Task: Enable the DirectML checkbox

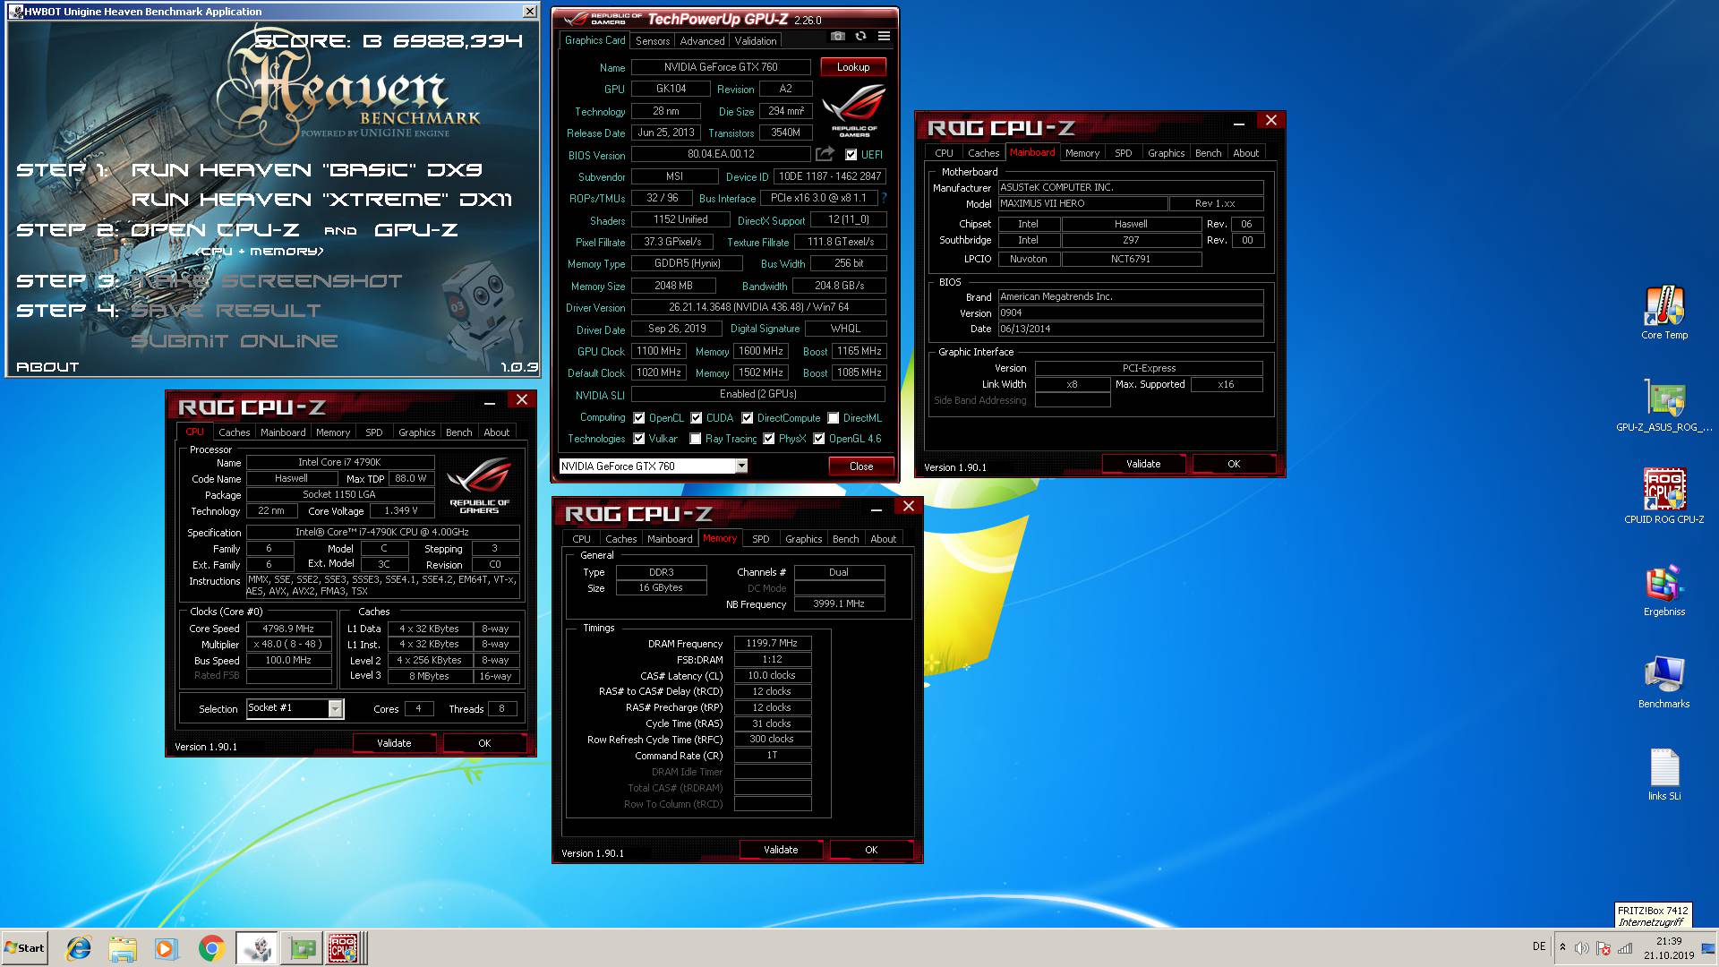Action: coord(833,418)
